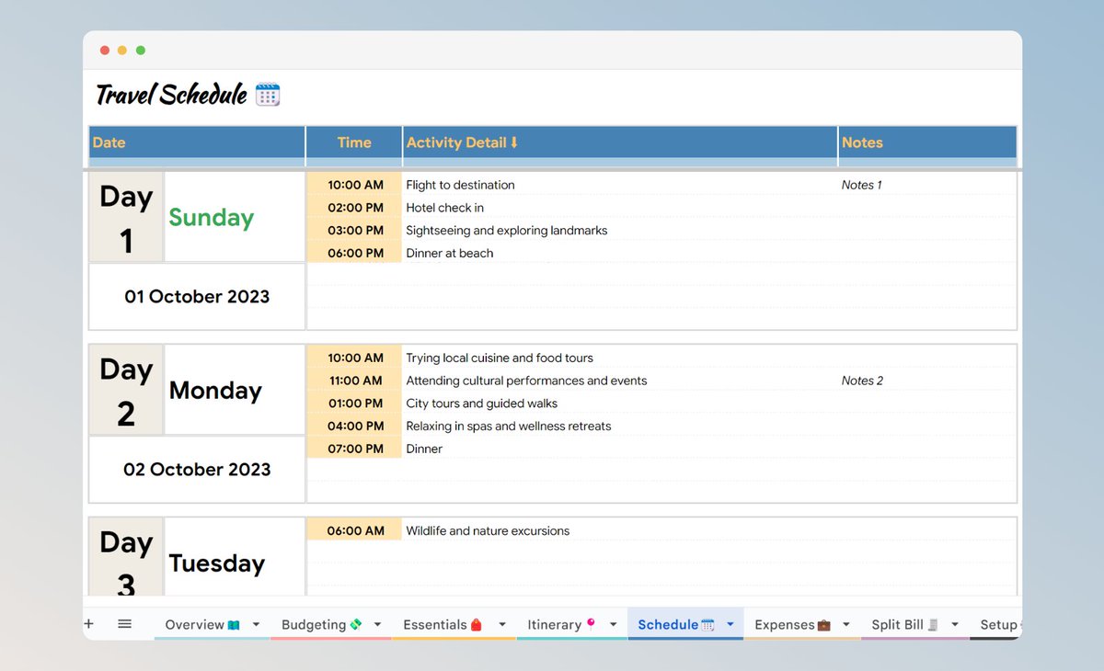Expand the Itinerary tab dropdown arrow
This screenshot has width=1104, height=671.
coord(613,624)
